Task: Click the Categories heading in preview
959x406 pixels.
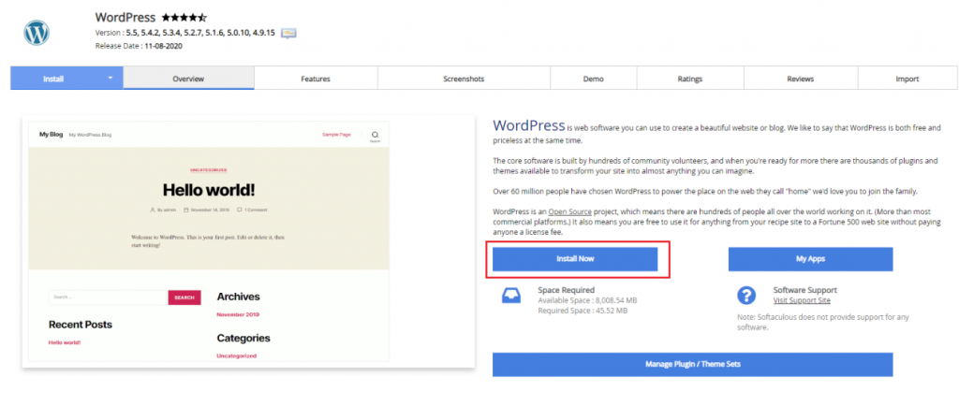Action: pyautogui.click(x=243, y=338)
